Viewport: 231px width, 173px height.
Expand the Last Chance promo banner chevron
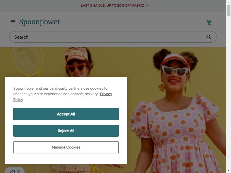click(x=147, y=5)
